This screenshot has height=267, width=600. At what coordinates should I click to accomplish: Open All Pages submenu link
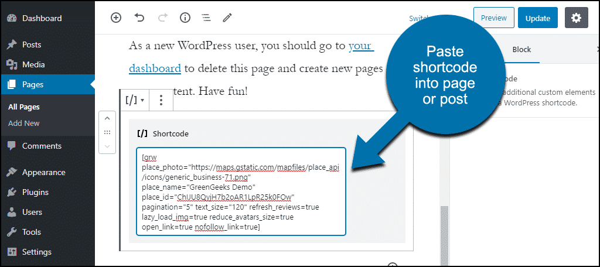point(23,107)
